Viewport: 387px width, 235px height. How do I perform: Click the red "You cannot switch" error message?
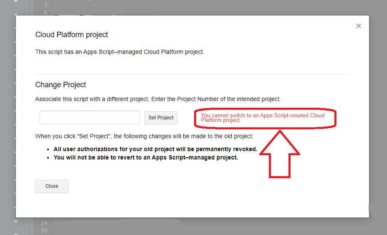pyautogui.click(x=263, y=118)
